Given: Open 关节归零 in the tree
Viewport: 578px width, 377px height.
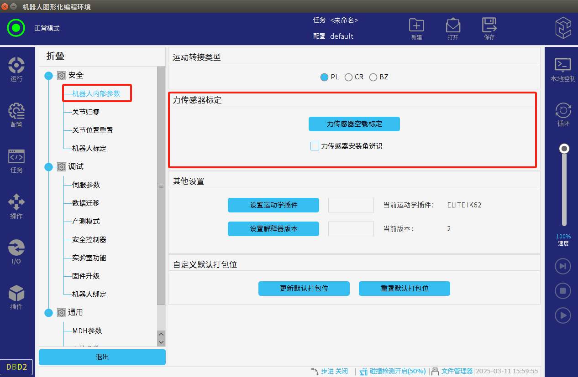Looking at the screenshot, I should [85, 112].
